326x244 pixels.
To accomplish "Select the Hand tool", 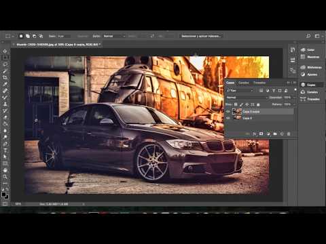I will click(x=5, y=170).
